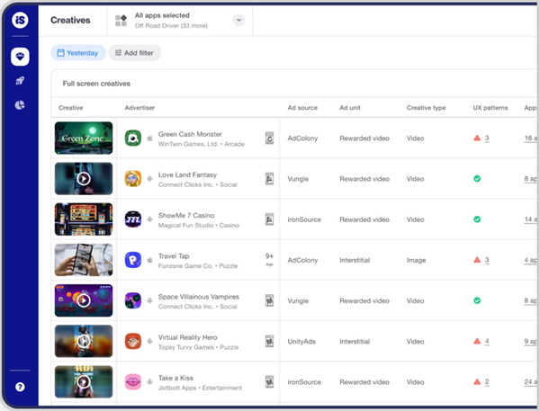Screen dimensions: 540x411
Task: Click the Virtual Reality Hero app icon
Action: pos(133,341)
